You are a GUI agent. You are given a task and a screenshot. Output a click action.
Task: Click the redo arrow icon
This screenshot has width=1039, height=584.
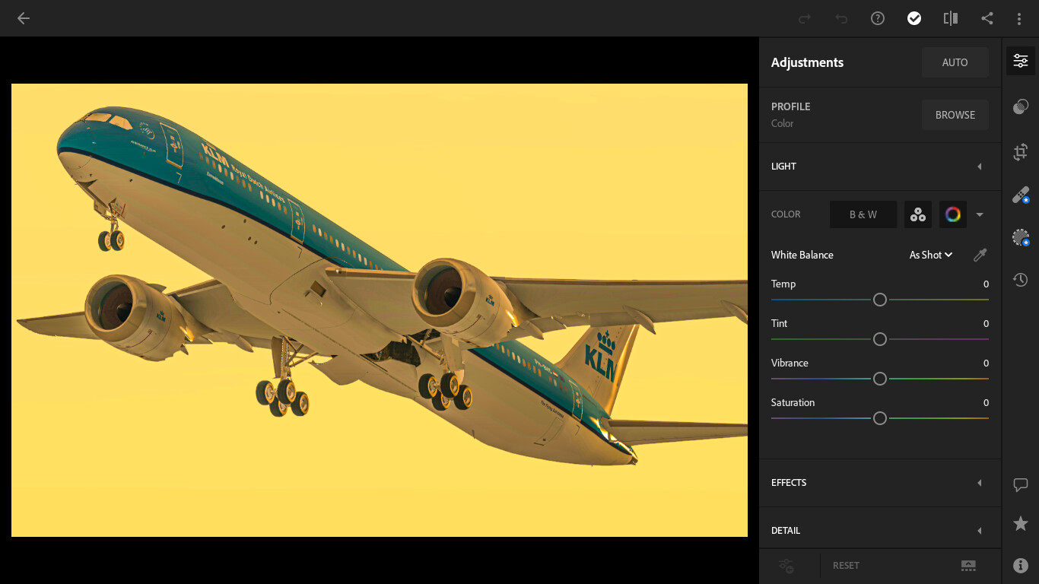(x=805, y=18)
